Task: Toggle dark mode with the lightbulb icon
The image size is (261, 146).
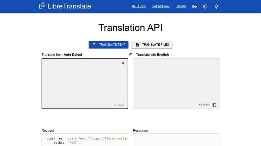Action: point(216,6)
